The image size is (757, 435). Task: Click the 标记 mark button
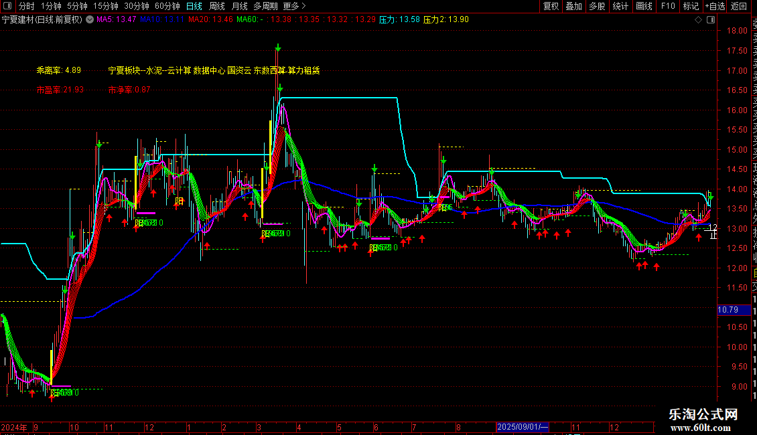[691, 6]
